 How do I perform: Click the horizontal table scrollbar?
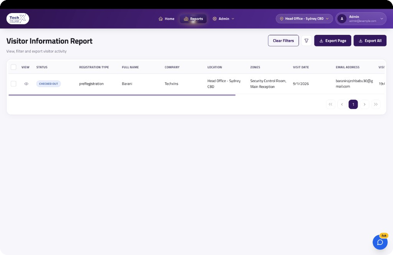tap(122, 95)
